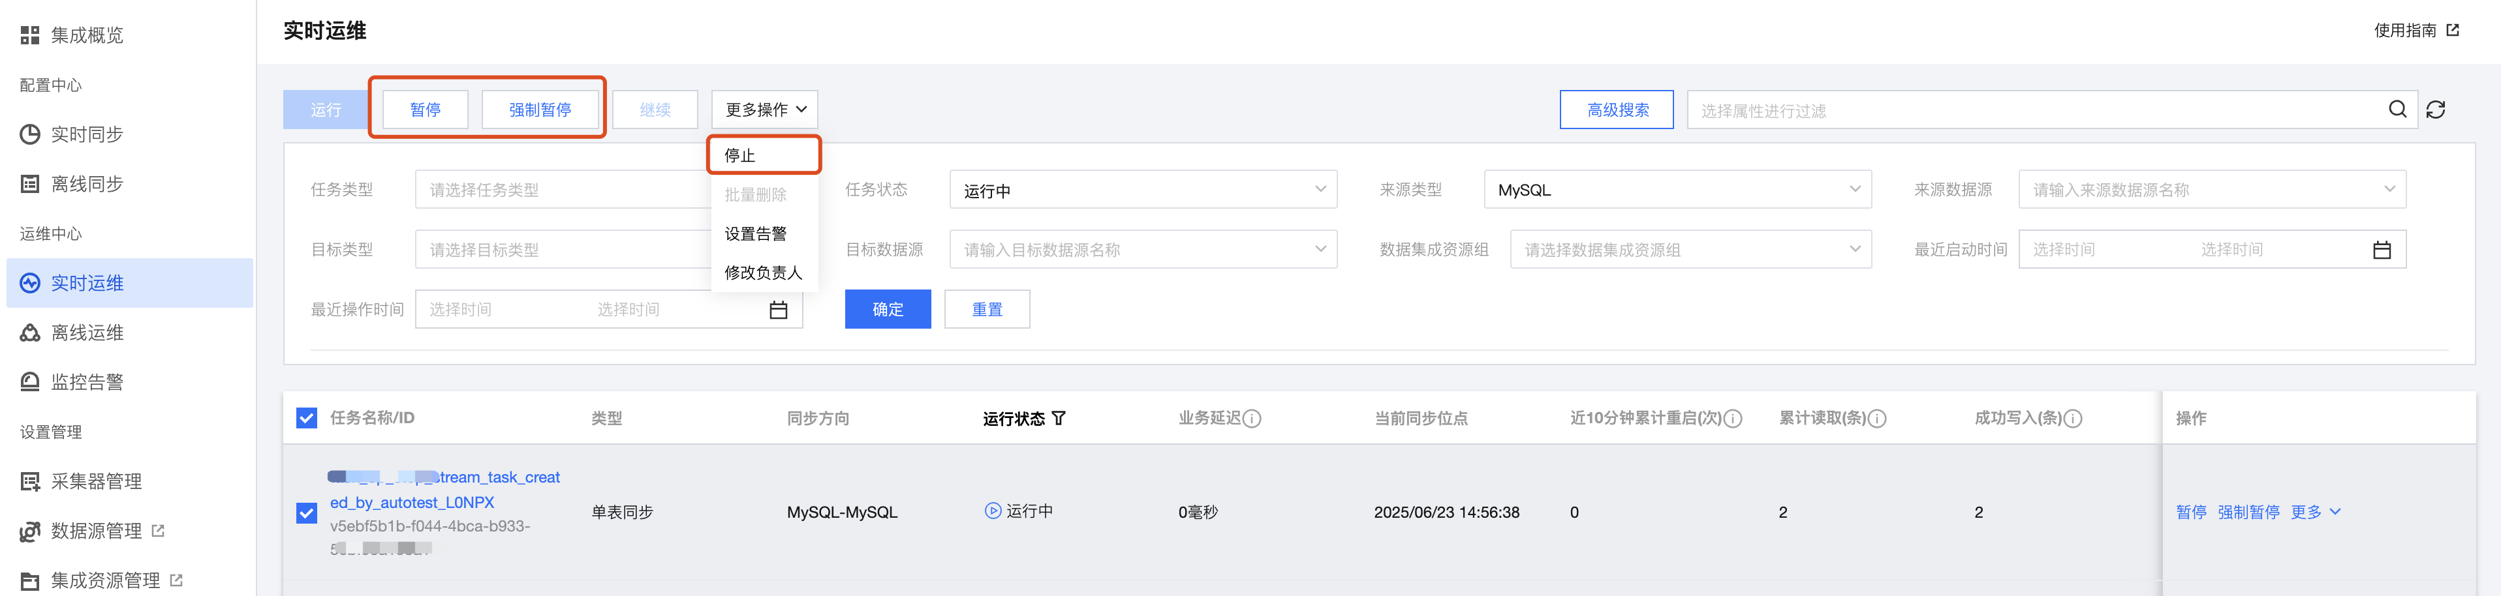Click the MySQL-MySQL sync direction cell
The width and height of the screenshot is (2501, 596).
pyautogui.click(x=842, y=513)
